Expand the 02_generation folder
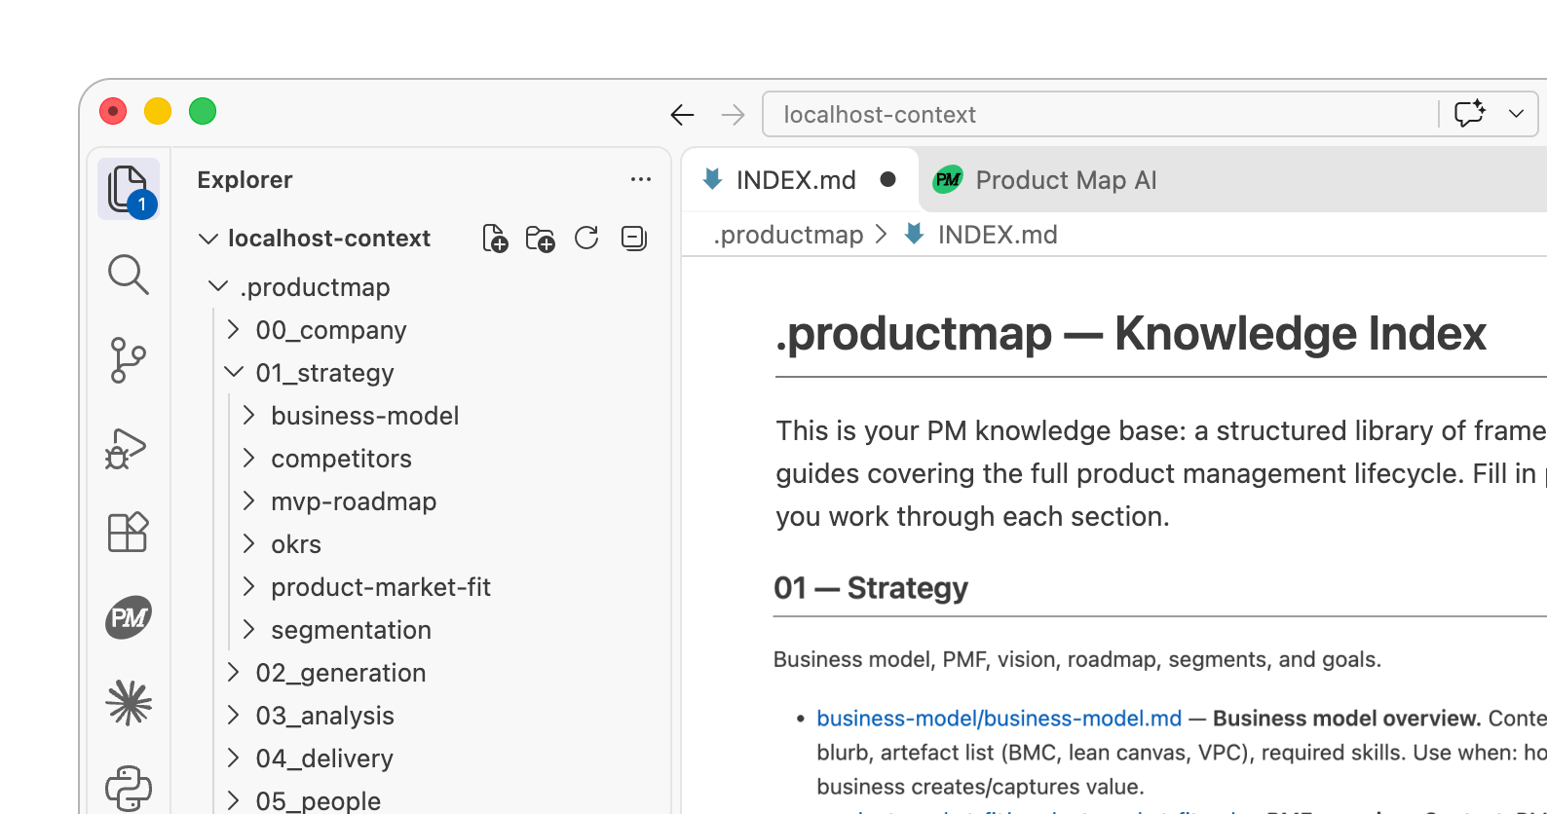Viewport: 1547px width, 814px height. coord(233,672)
